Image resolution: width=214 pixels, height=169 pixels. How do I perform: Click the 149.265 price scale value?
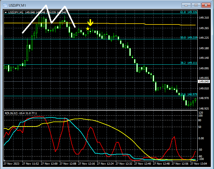pos(204,28)
